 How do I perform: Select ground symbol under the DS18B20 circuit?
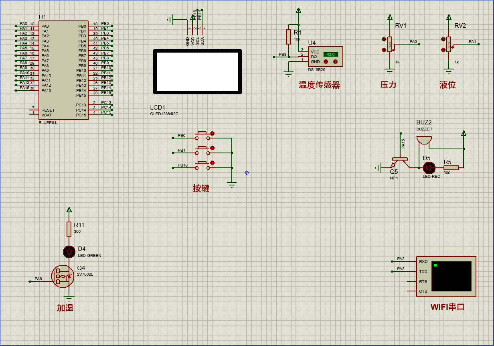288,74
